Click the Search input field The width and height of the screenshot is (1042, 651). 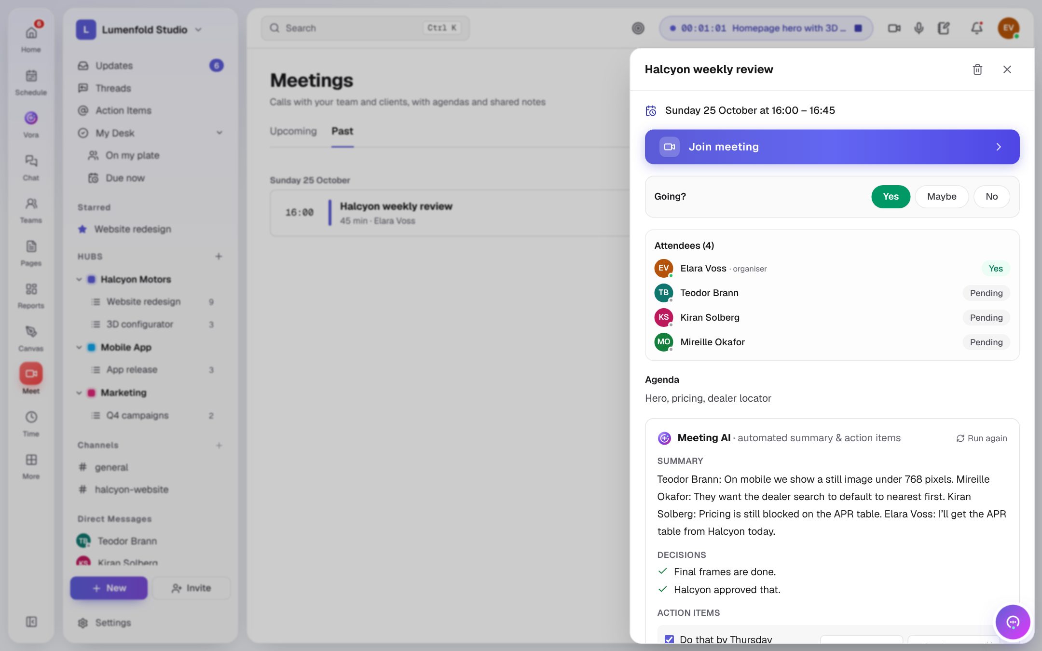[365, 28]
